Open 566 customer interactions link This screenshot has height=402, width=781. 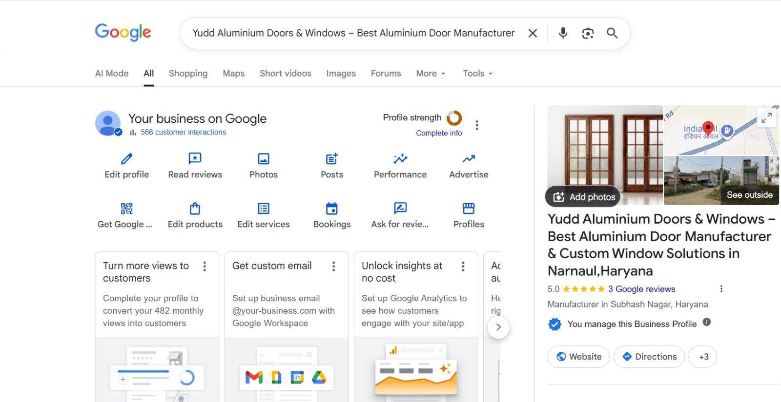183,132
